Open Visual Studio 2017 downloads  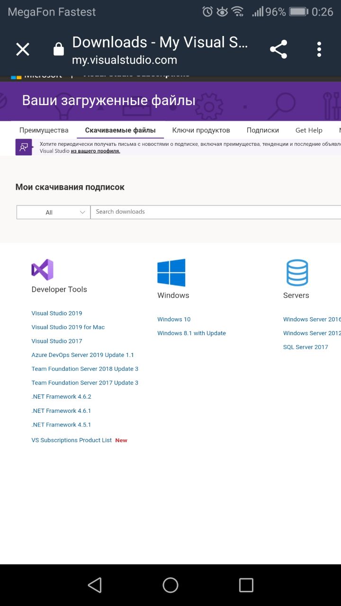pyautogui.click(x=57, y=341)
